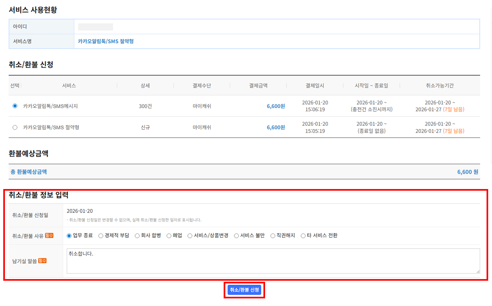This screenshot has height=306, width=492.
Task: Choose 경제적 부담 as cancellation reason
Action: tap(101, 236)
